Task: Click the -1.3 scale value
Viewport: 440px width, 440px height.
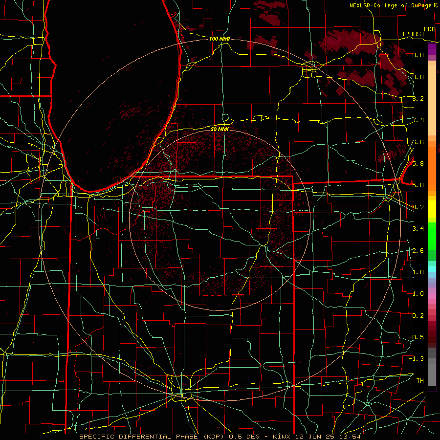Action: [416, 359]
